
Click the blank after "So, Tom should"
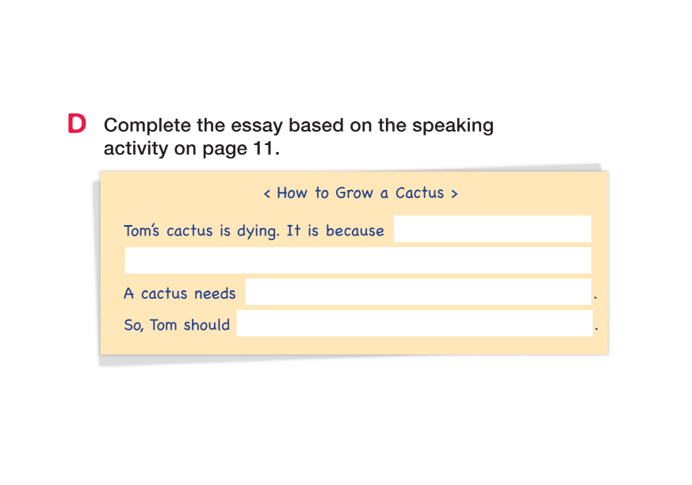click(x=413, y=323)
